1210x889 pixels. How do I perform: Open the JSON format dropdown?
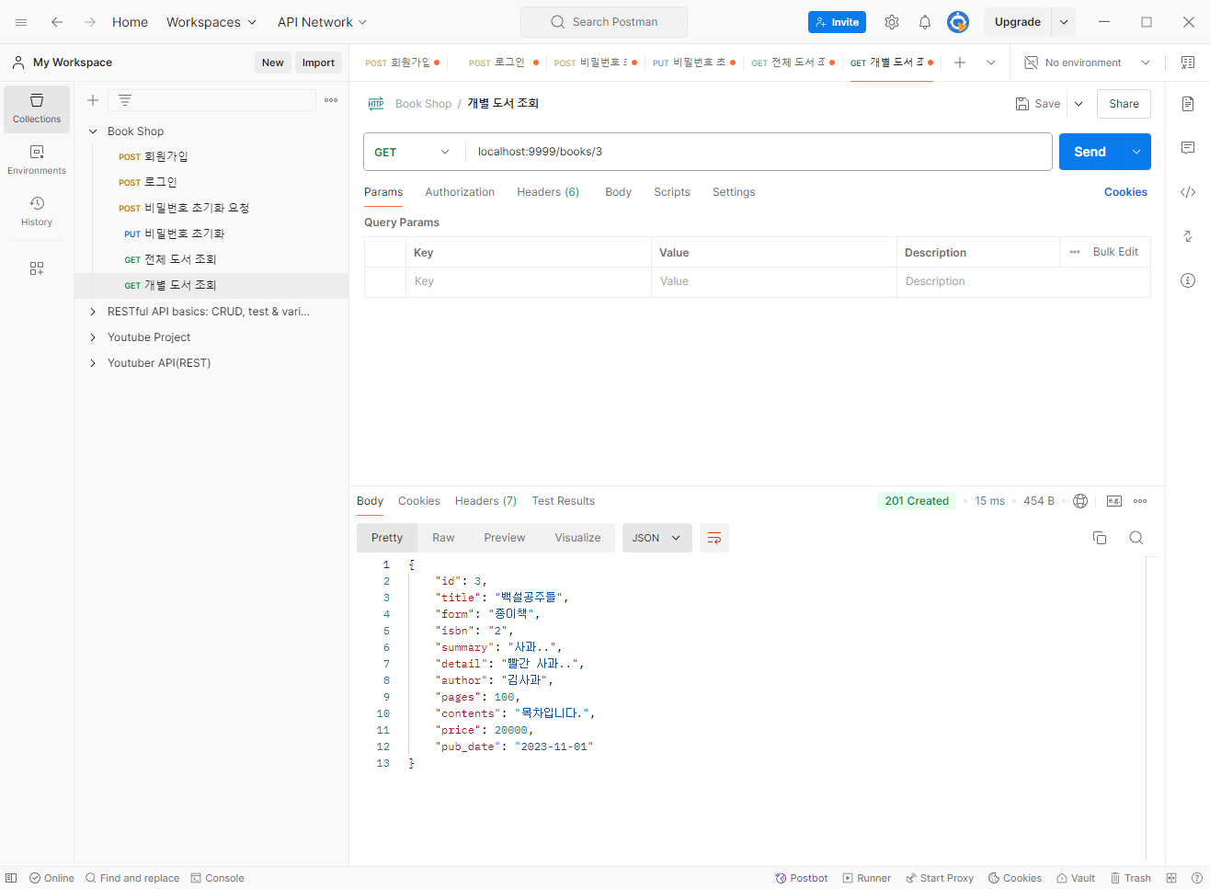click(x=656, y=538)
